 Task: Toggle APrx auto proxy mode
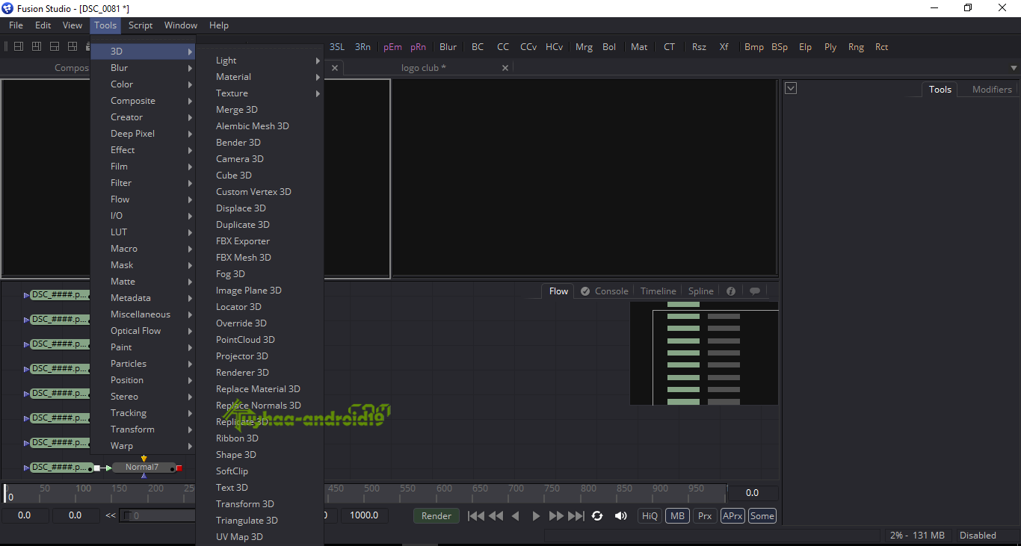(732, 515)
